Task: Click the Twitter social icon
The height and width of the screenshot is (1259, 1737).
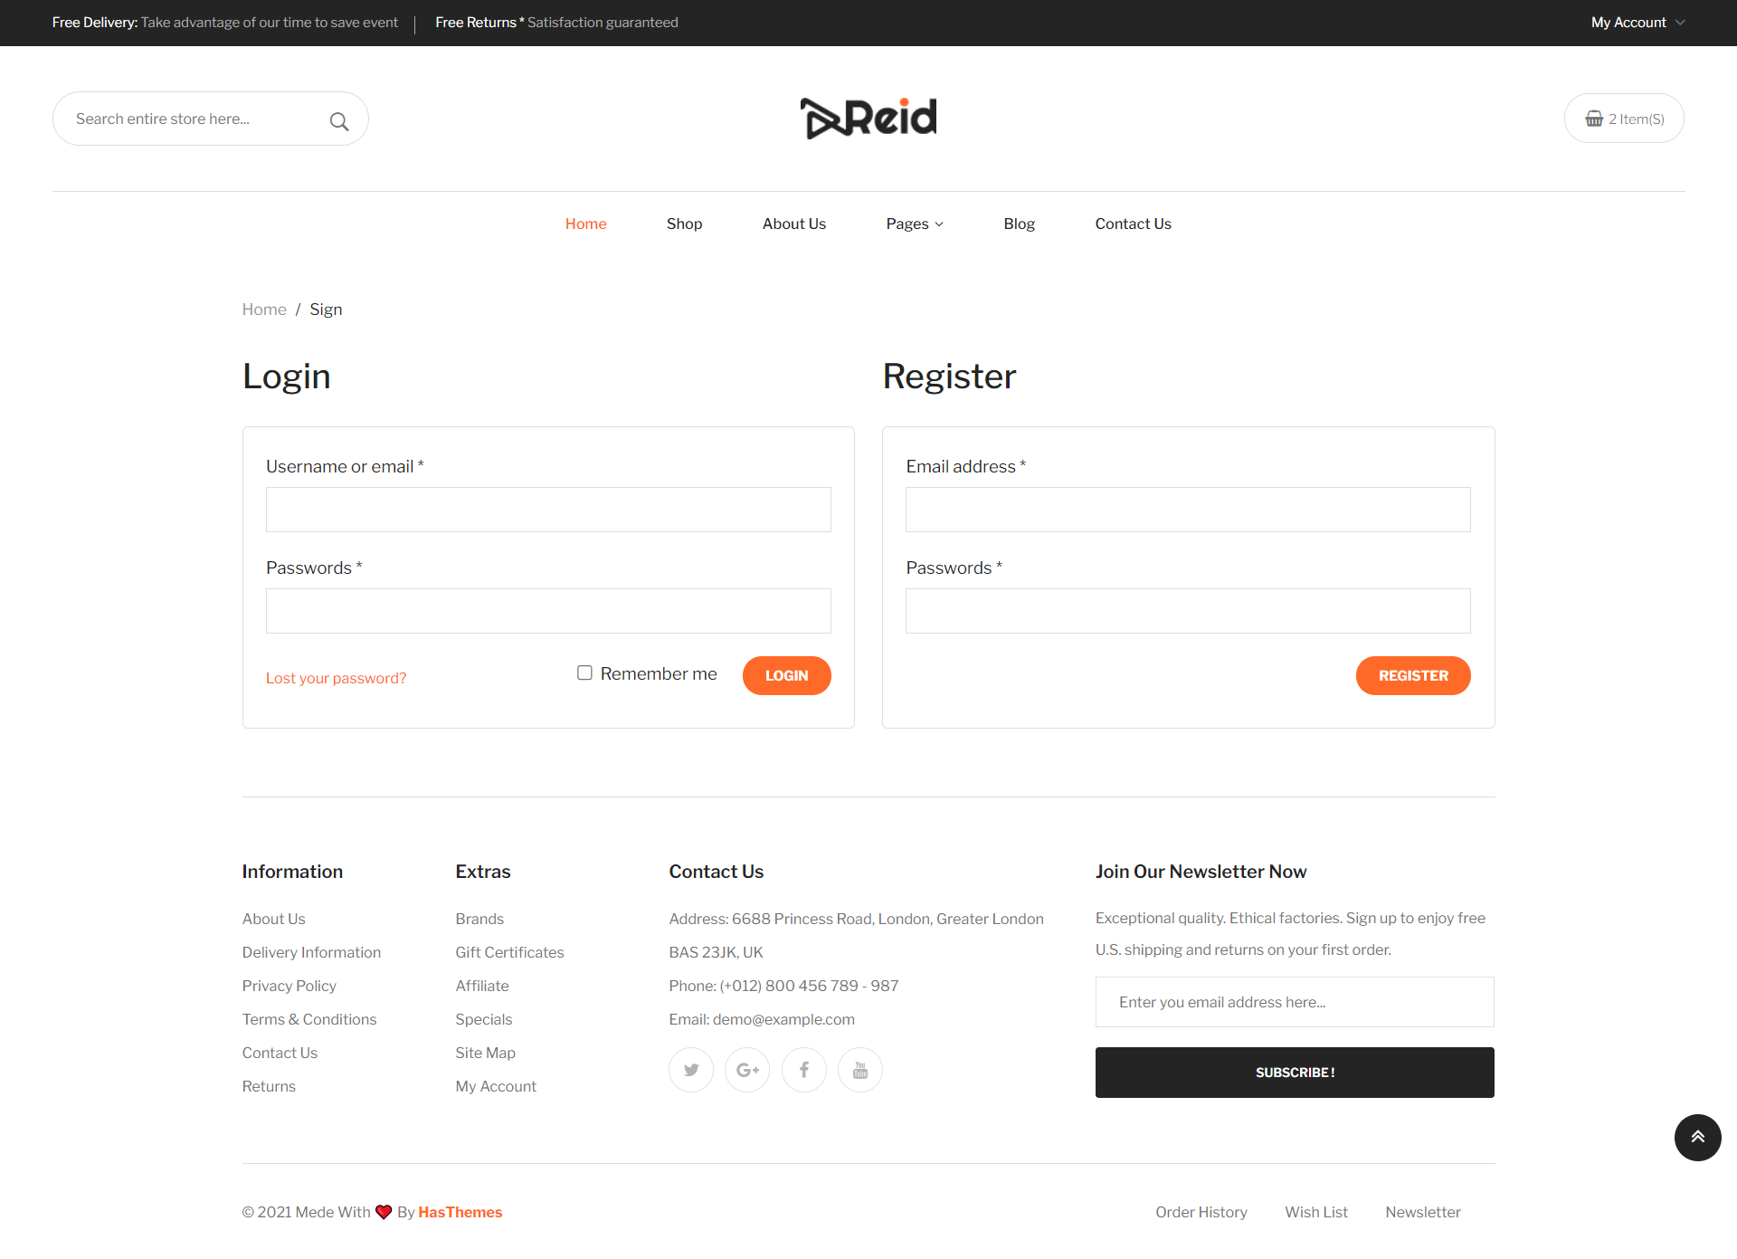Action: (692, 1070)
